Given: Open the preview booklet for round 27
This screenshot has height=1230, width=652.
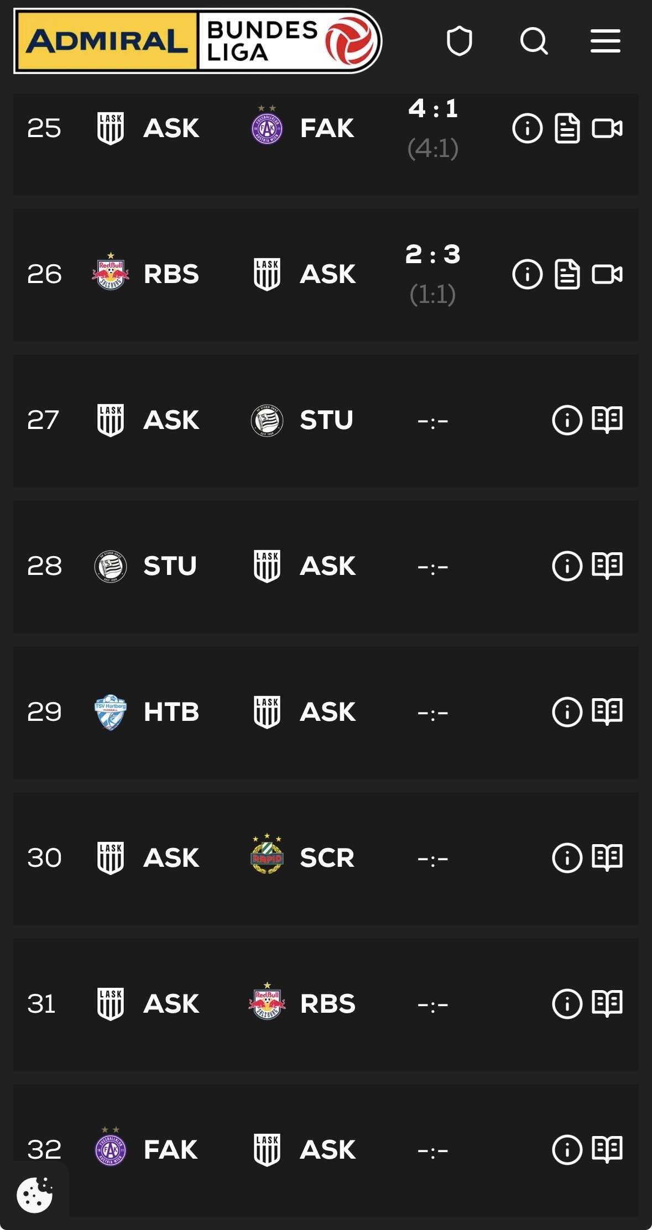Looking at the screenshot, I should pos(607,420).
